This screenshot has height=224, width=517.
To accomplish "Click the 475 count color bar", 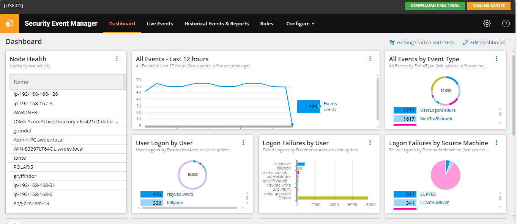I will [152, 194].
